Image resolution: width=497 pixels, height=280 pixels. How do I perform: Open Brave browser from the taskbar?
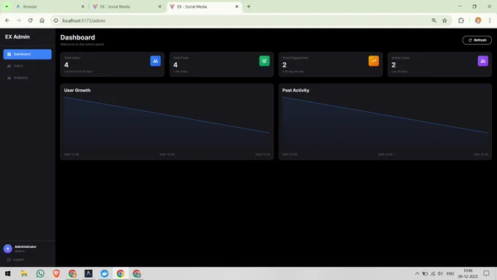coord(56,273)
